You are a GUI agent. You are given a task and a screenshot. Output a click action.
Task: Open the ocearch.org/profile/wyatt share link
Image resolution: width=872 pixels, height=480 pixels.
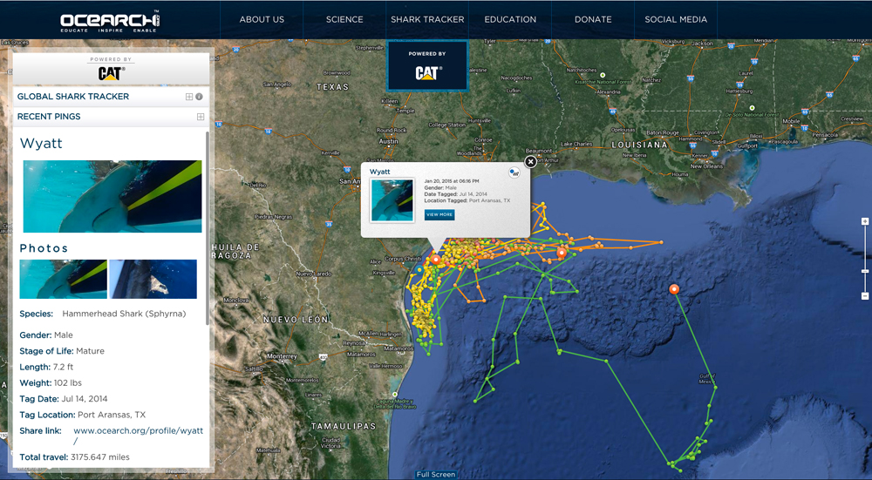[138, 436]
